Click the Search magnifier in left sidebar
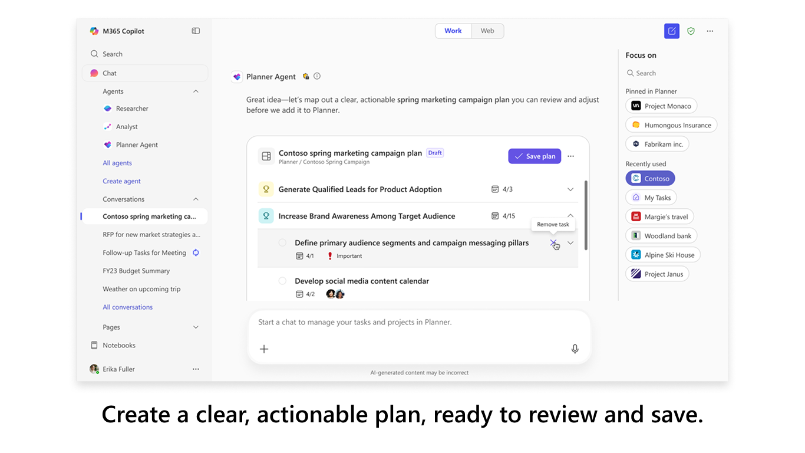805x453 pixels. click(94, 54)
